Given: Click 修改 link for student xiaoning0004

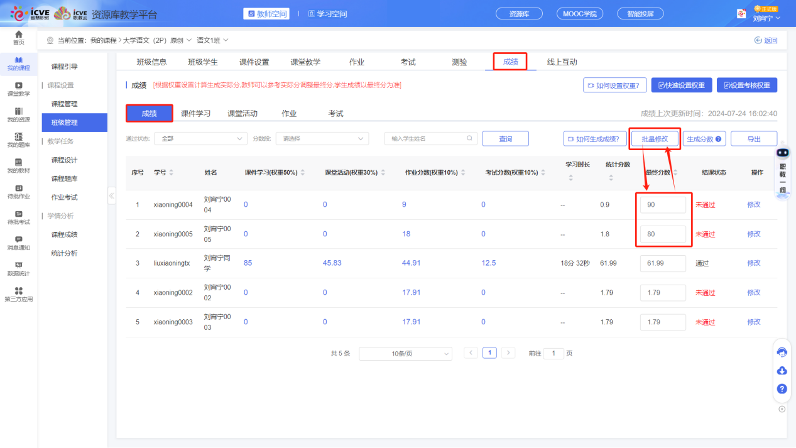Looking at the screenshot, I should (x=753, y=205).
